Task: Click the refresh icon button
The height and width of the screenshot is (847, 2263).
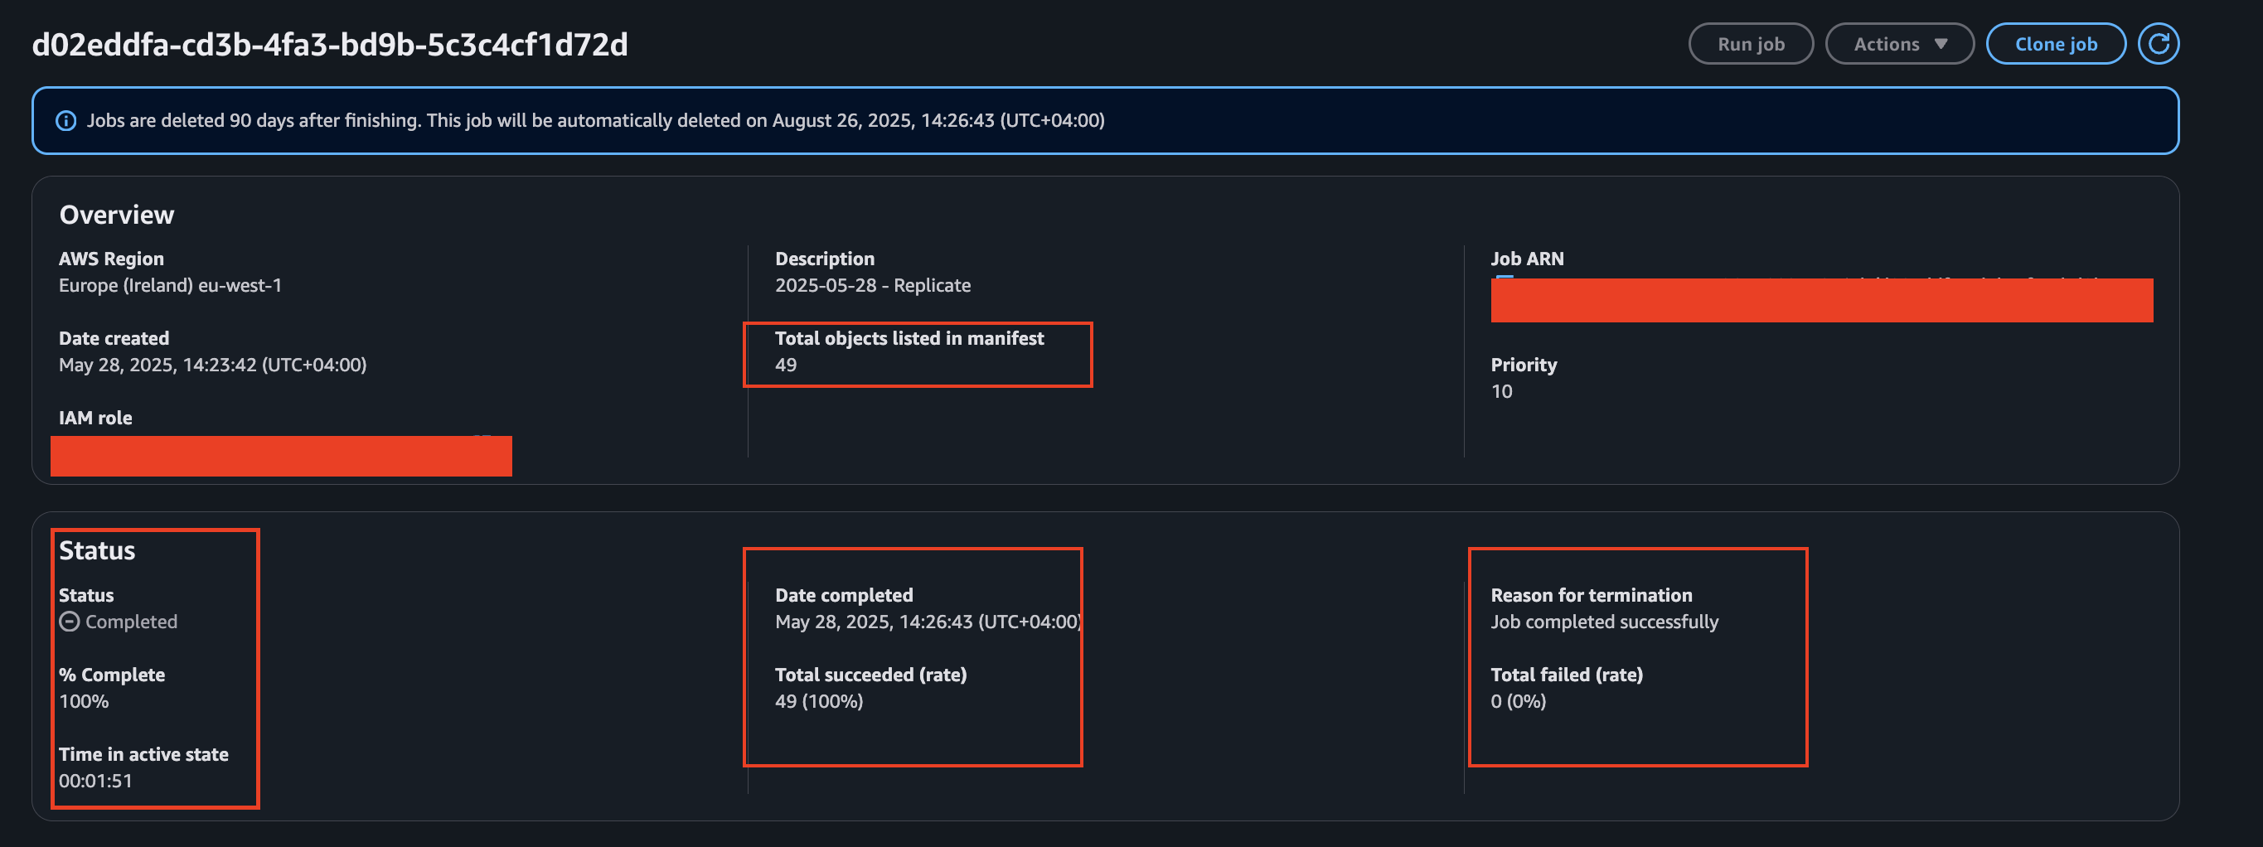Action: click(x=2158, y=44)
